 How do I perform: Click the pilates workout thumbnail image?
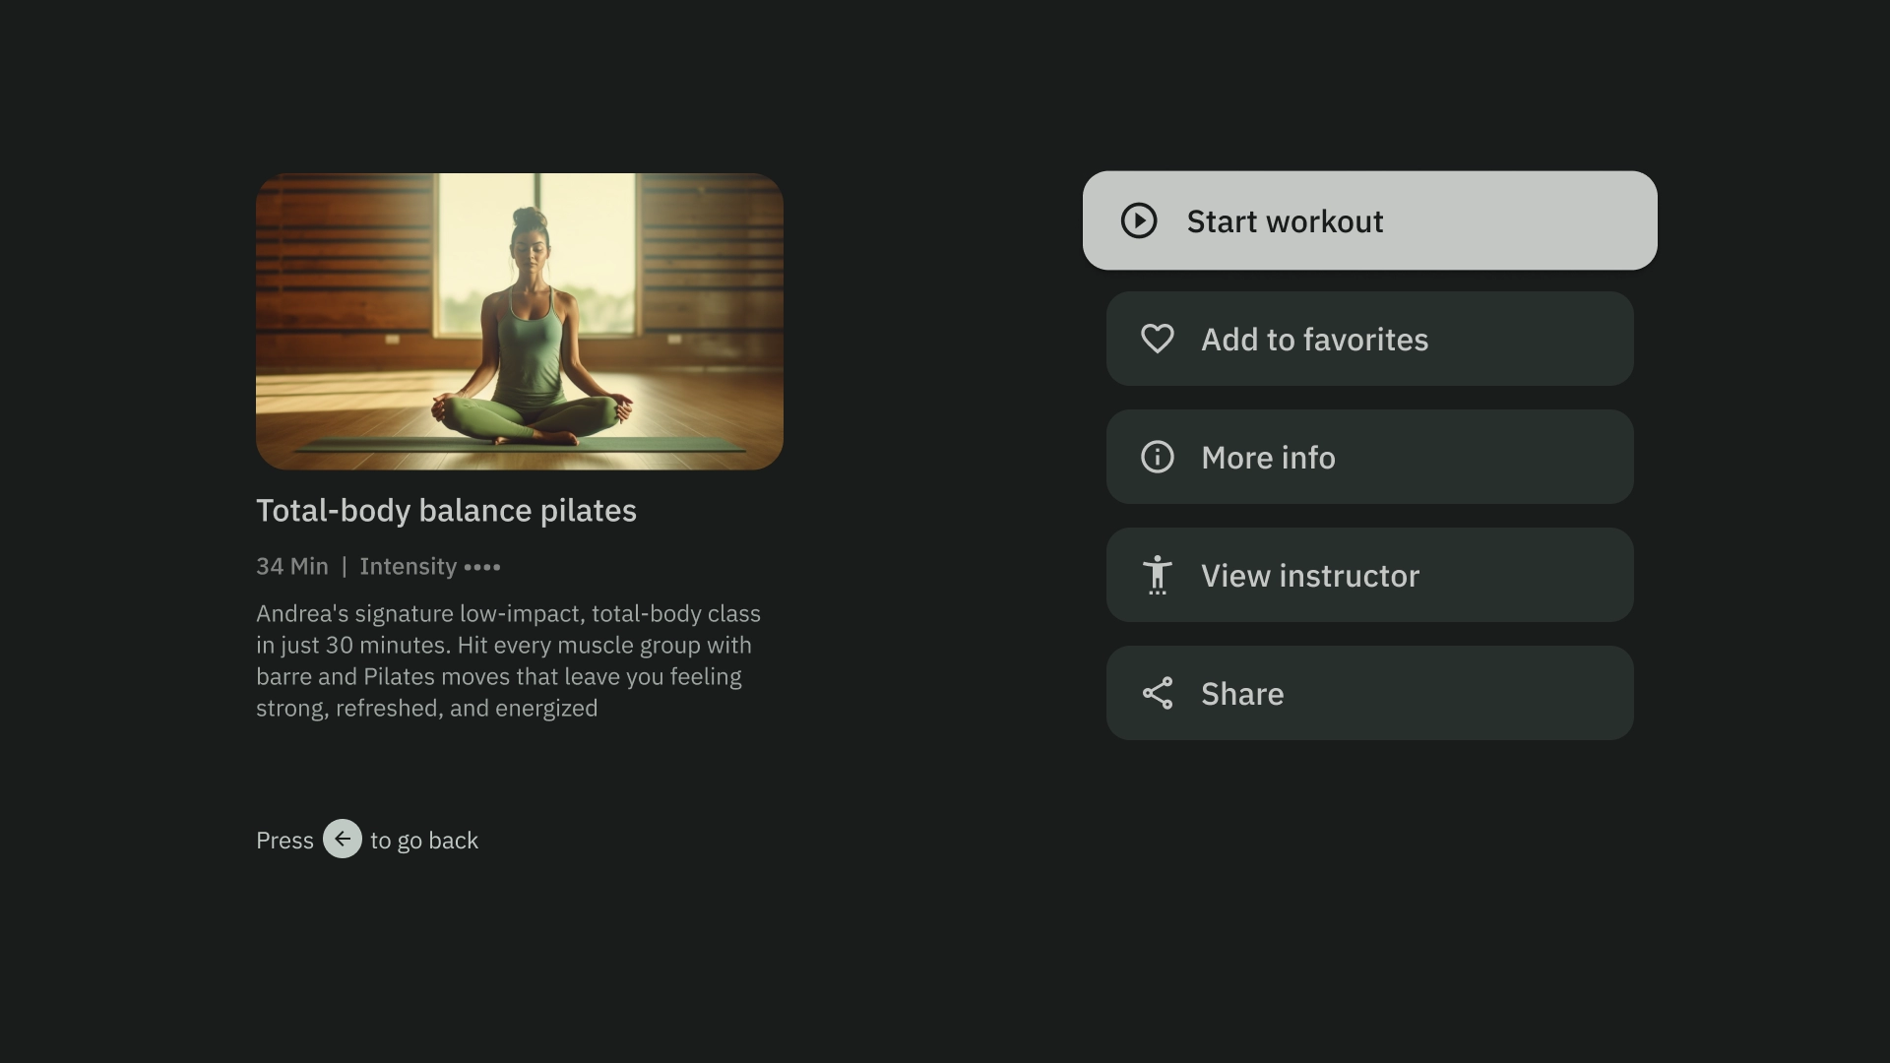pyautogui.click(x=520, y=322)
